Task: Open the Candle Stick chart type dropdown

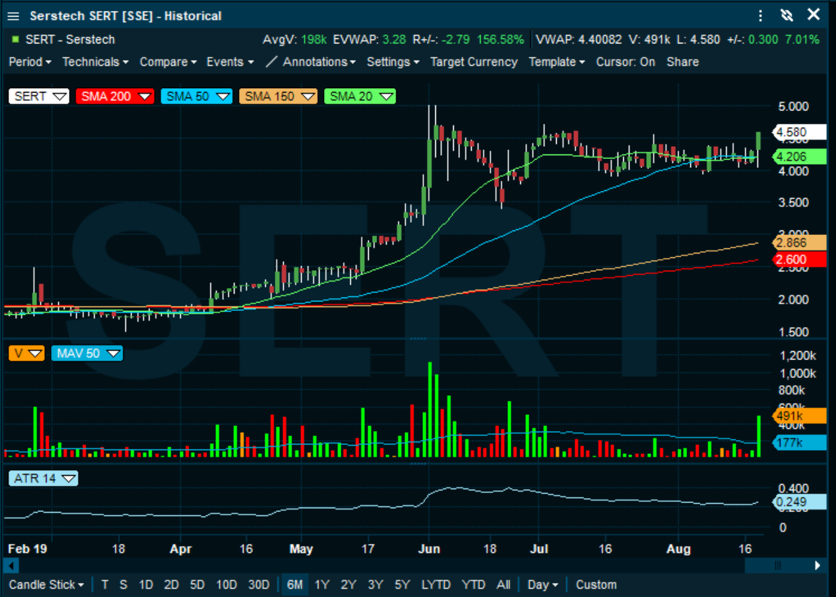Action: point(46,585)
